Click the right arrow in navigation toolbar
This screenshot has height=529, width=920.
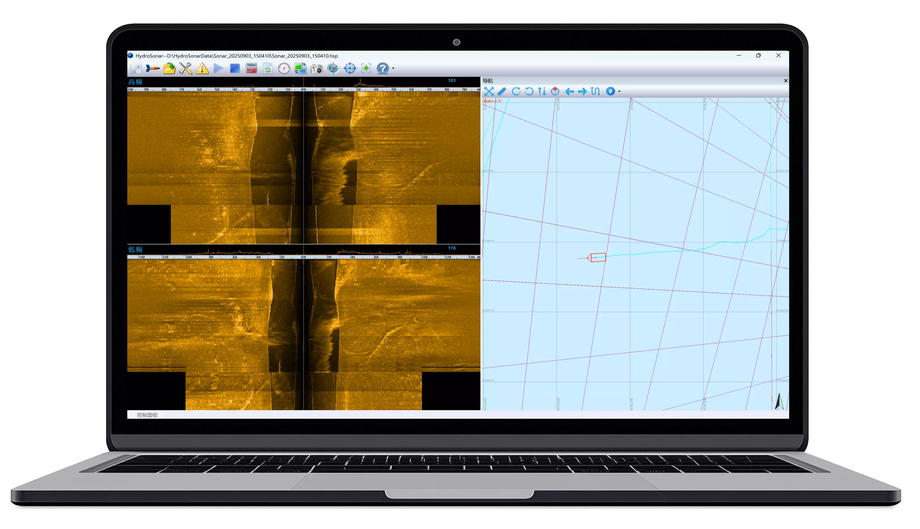pos(582,91)
